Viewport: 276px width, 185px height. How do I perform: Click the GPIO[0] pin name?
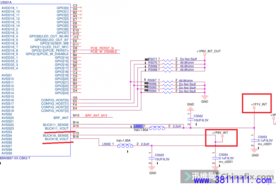tap(62, 8)
